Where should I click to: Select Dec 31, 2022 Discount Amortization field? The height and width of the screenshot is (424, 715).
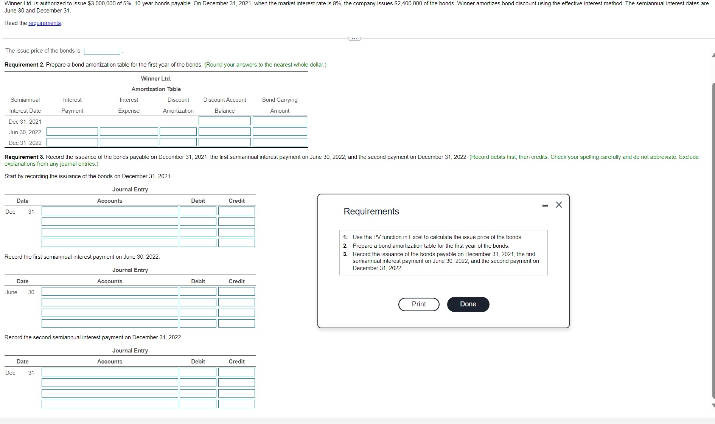pyautogui.click(x=178, y=142)
